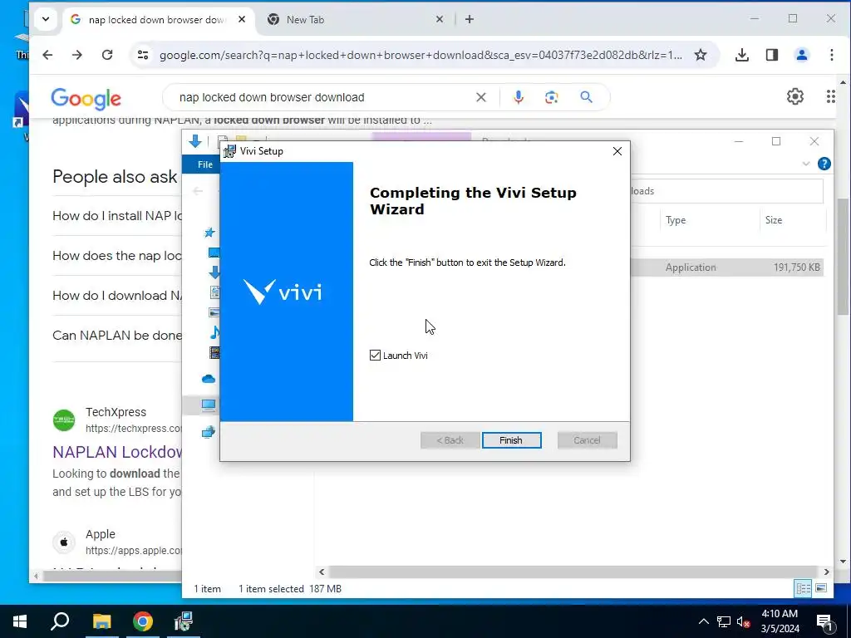Open the Apple search result

(x=101, y=534)
